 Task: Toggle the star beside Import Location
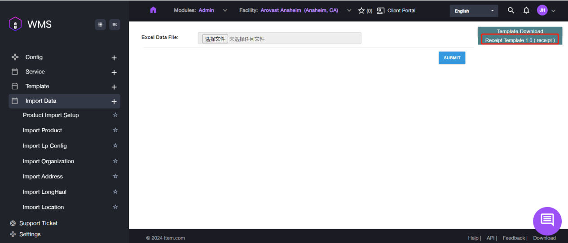pyautogui.click(x=115, y=207)
